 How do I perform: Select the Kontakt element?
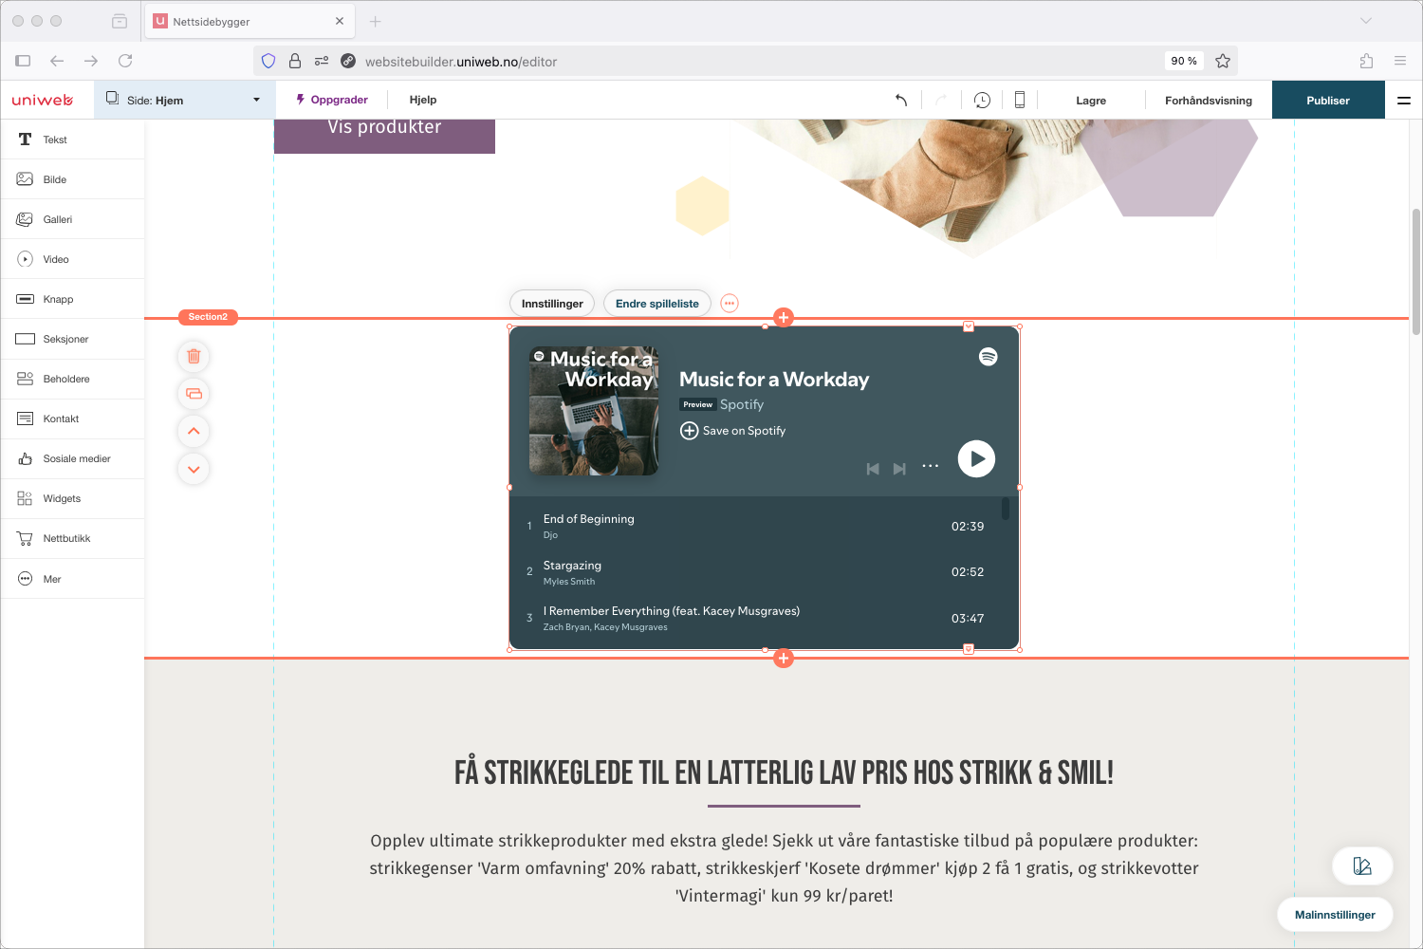72,419
